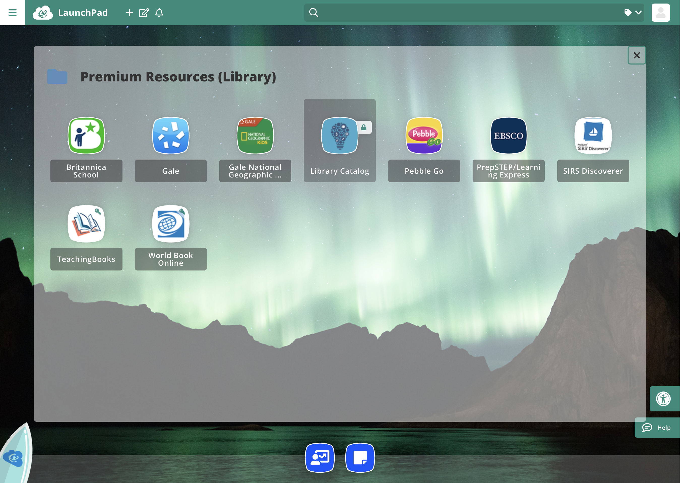Open the Library Catalog lightbulb icon
The image size is (680, 483).
tap(339, 135)
